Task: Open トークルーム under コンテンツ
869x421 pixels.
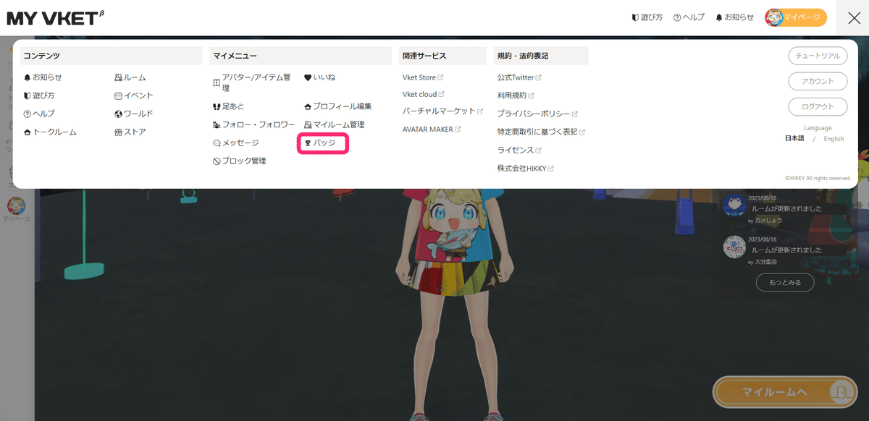Action: (50, 132)
